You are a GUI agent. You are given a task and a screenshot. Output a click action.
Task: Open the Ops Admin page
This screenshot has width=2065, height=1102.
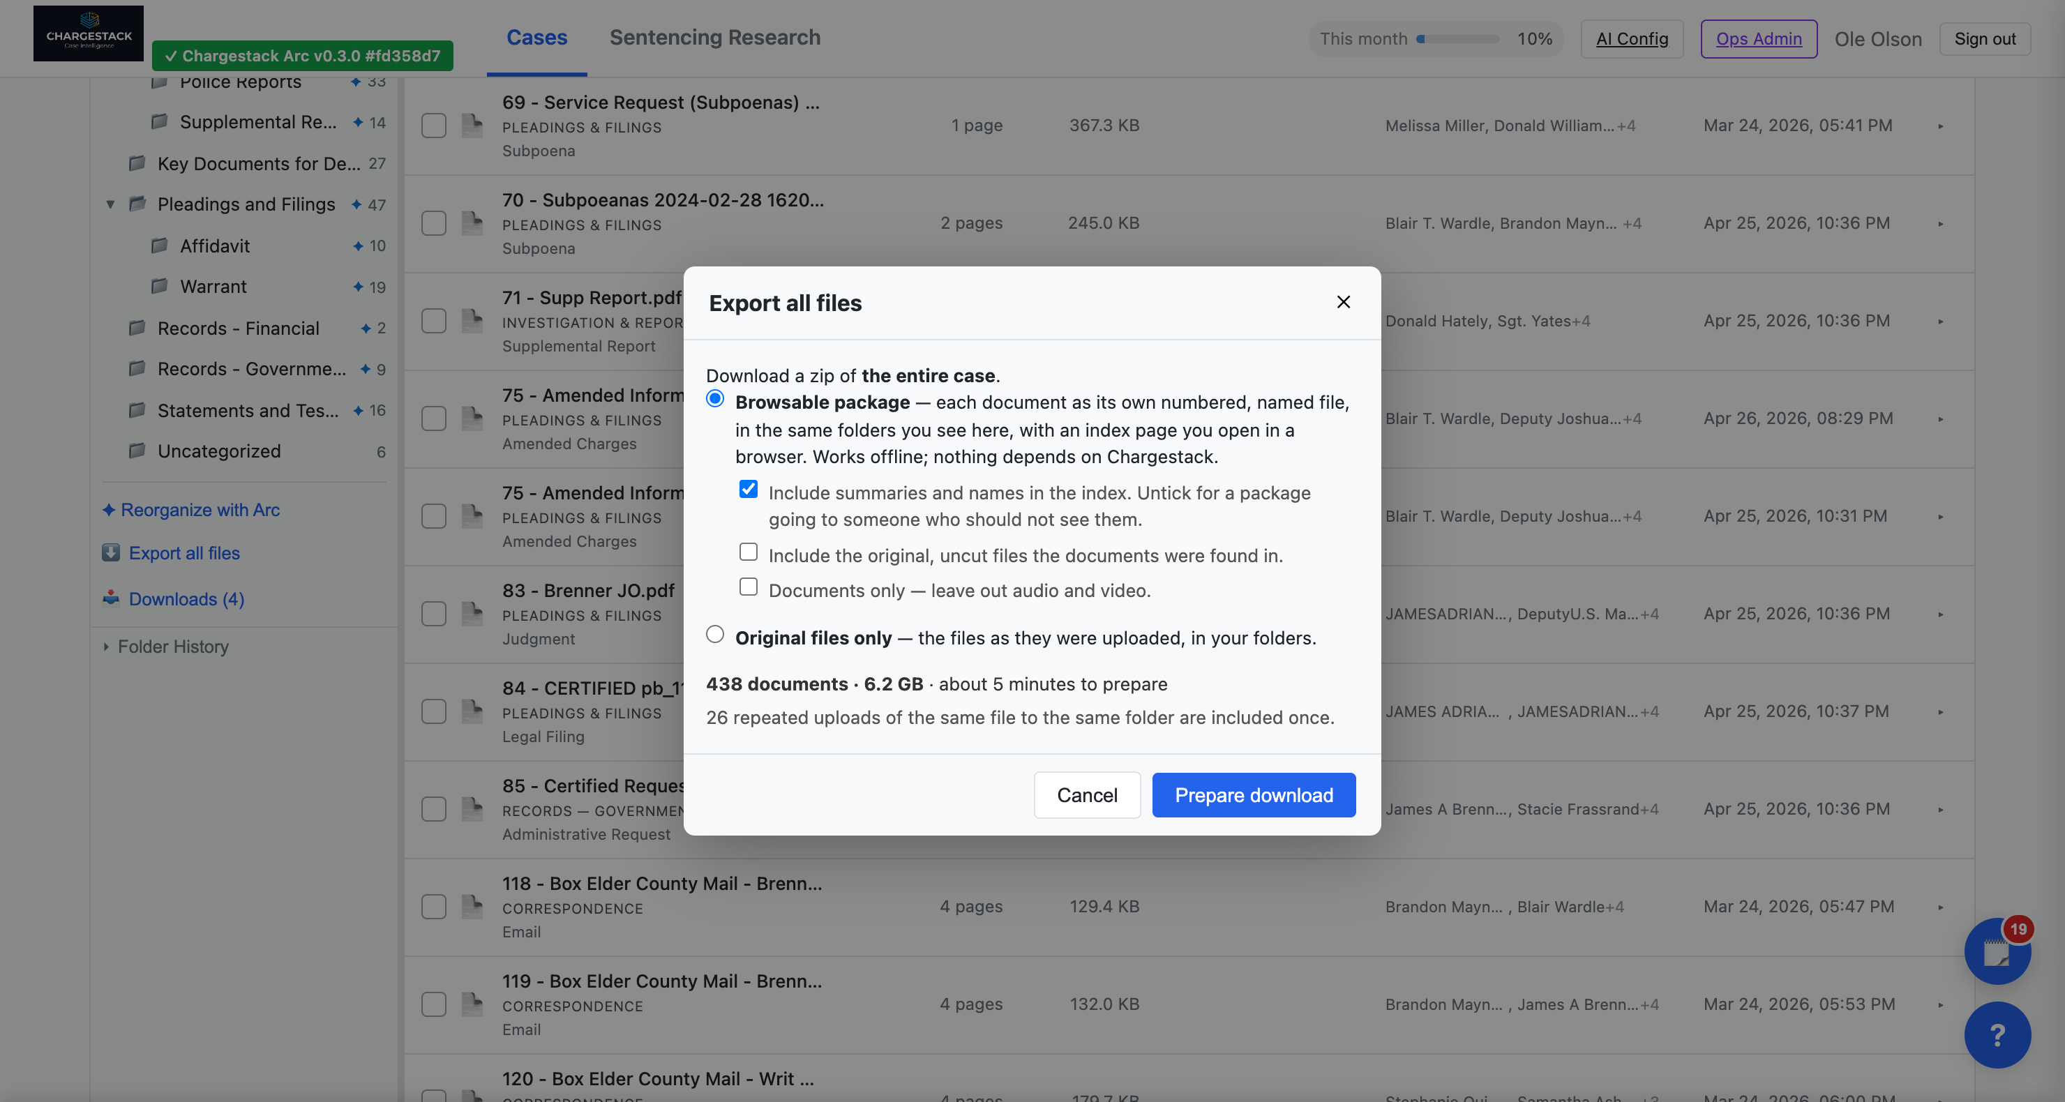(1759, 38)
